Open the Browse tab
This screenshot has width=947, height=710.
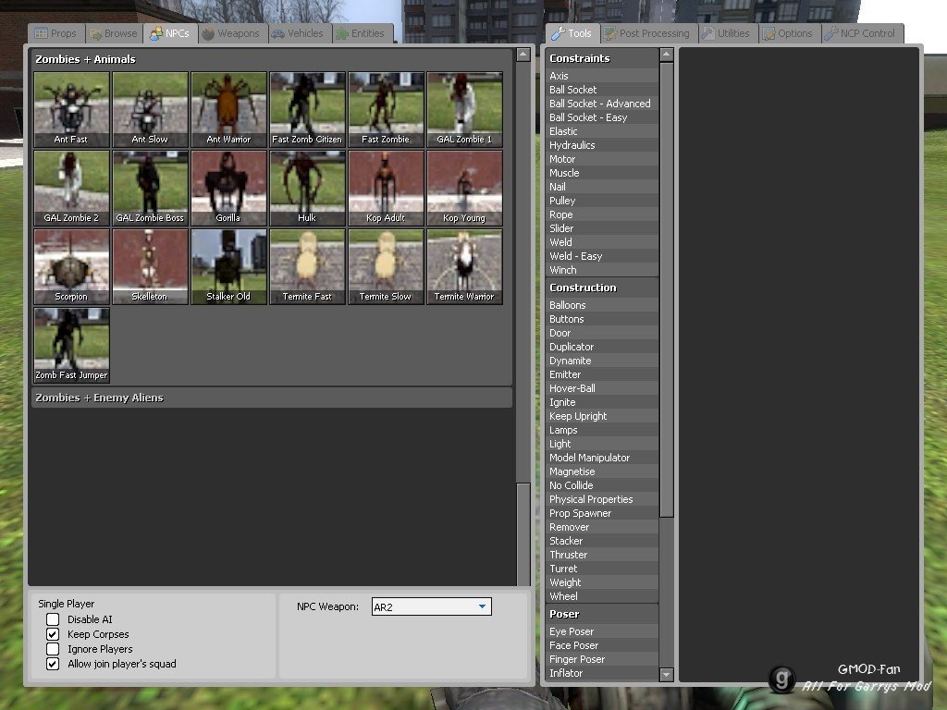click(114, 33)
